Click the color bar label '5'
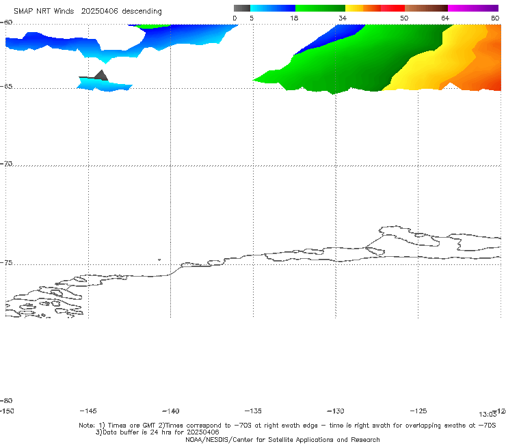Viewport: 506px width, 444px height. pyautogui.click(x=252, y=18)
